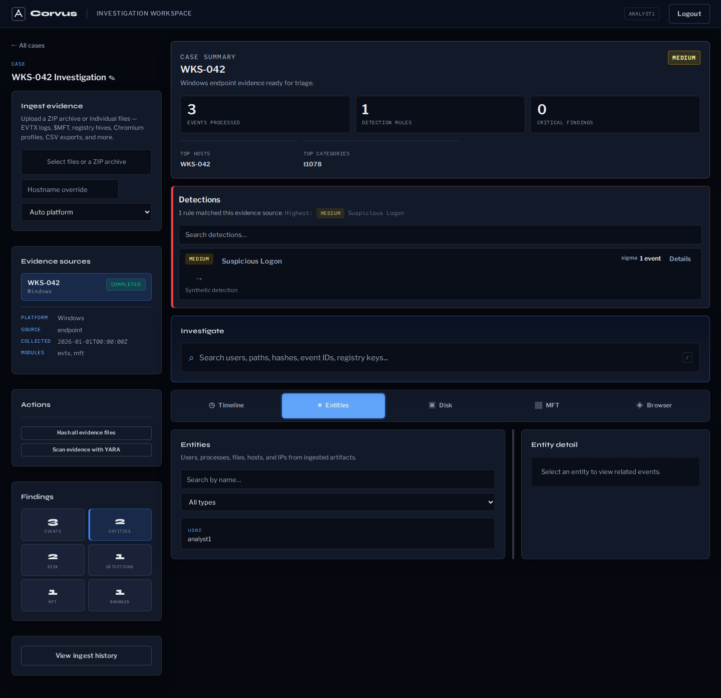The height and width of the screenshot is (698, 721).
Task: Click the modules value evtx, mft
Action: pyautogui.click(x=71, y=353)
